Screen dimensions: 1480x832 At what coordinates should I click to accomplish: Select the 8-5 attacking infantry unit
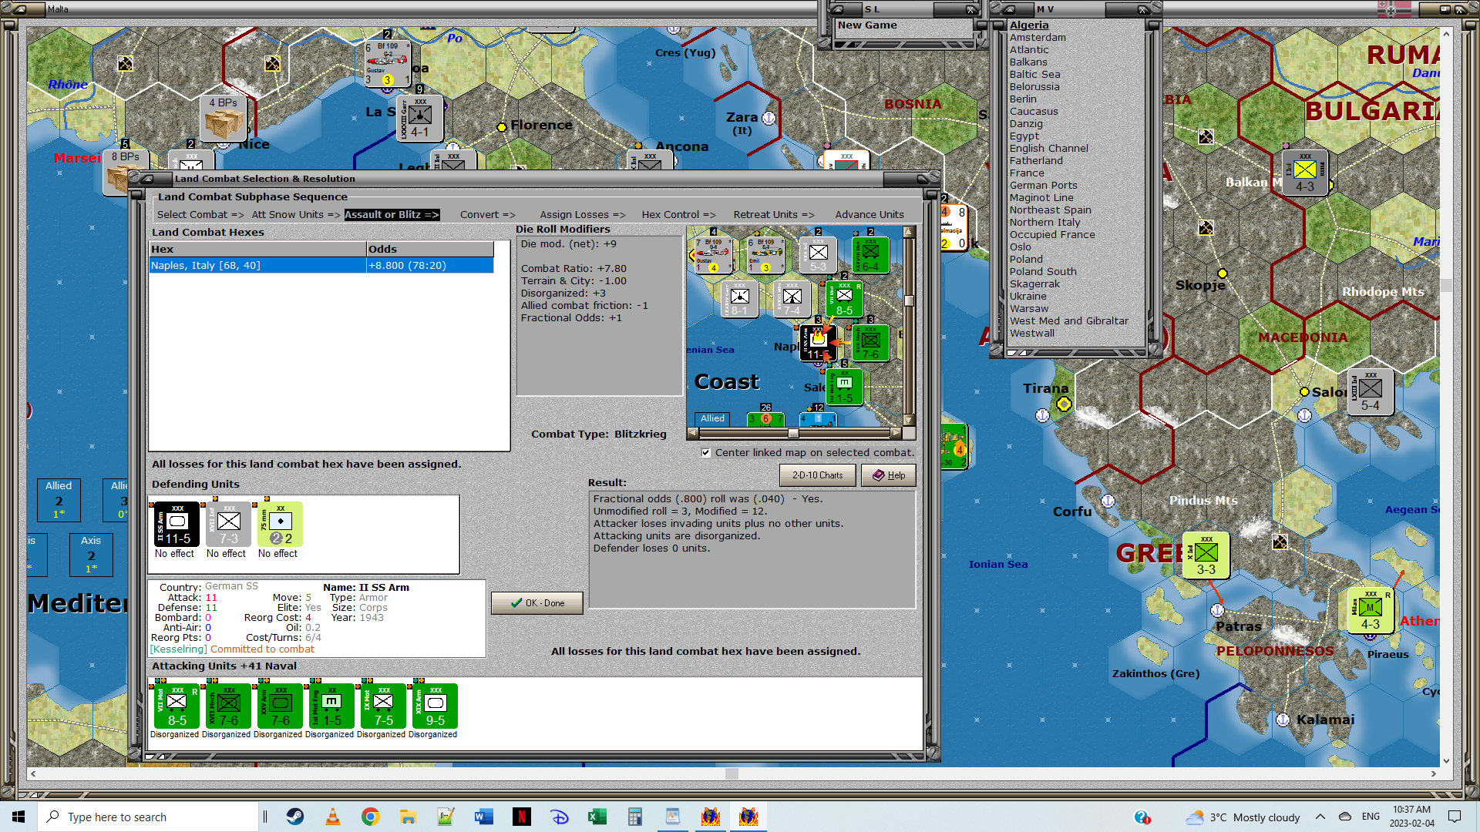(x=177, y=706)
